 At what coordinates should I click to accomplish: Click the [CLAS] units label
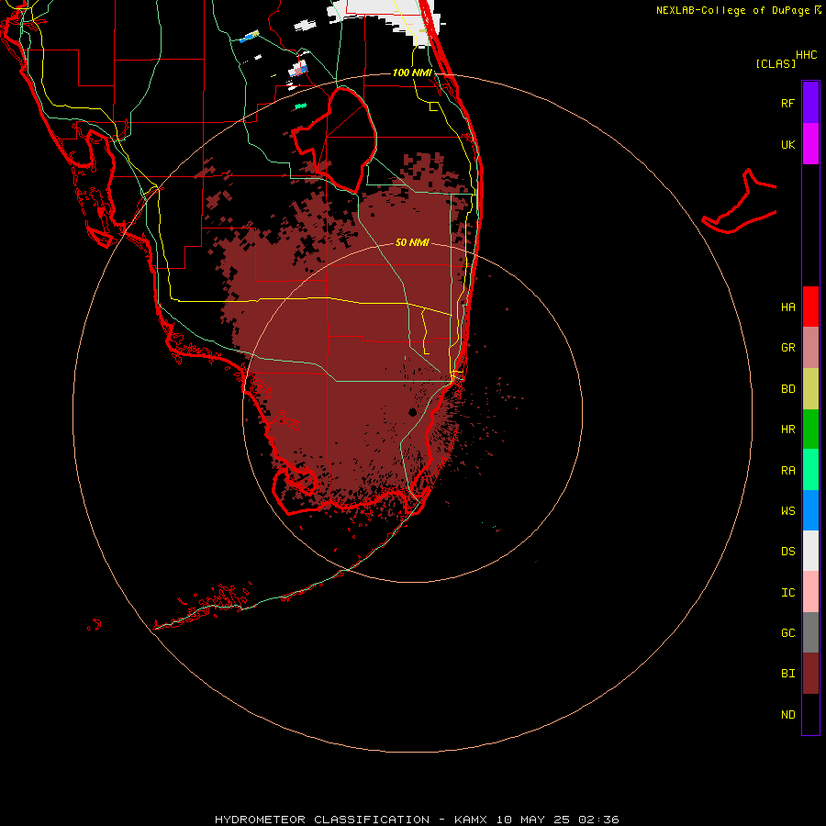click(776, 63)
